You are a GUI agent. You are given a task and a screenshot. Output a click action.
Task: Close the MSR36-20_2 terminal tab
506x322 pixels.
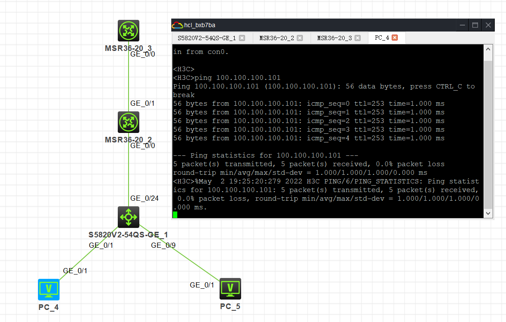pos(300,38)
